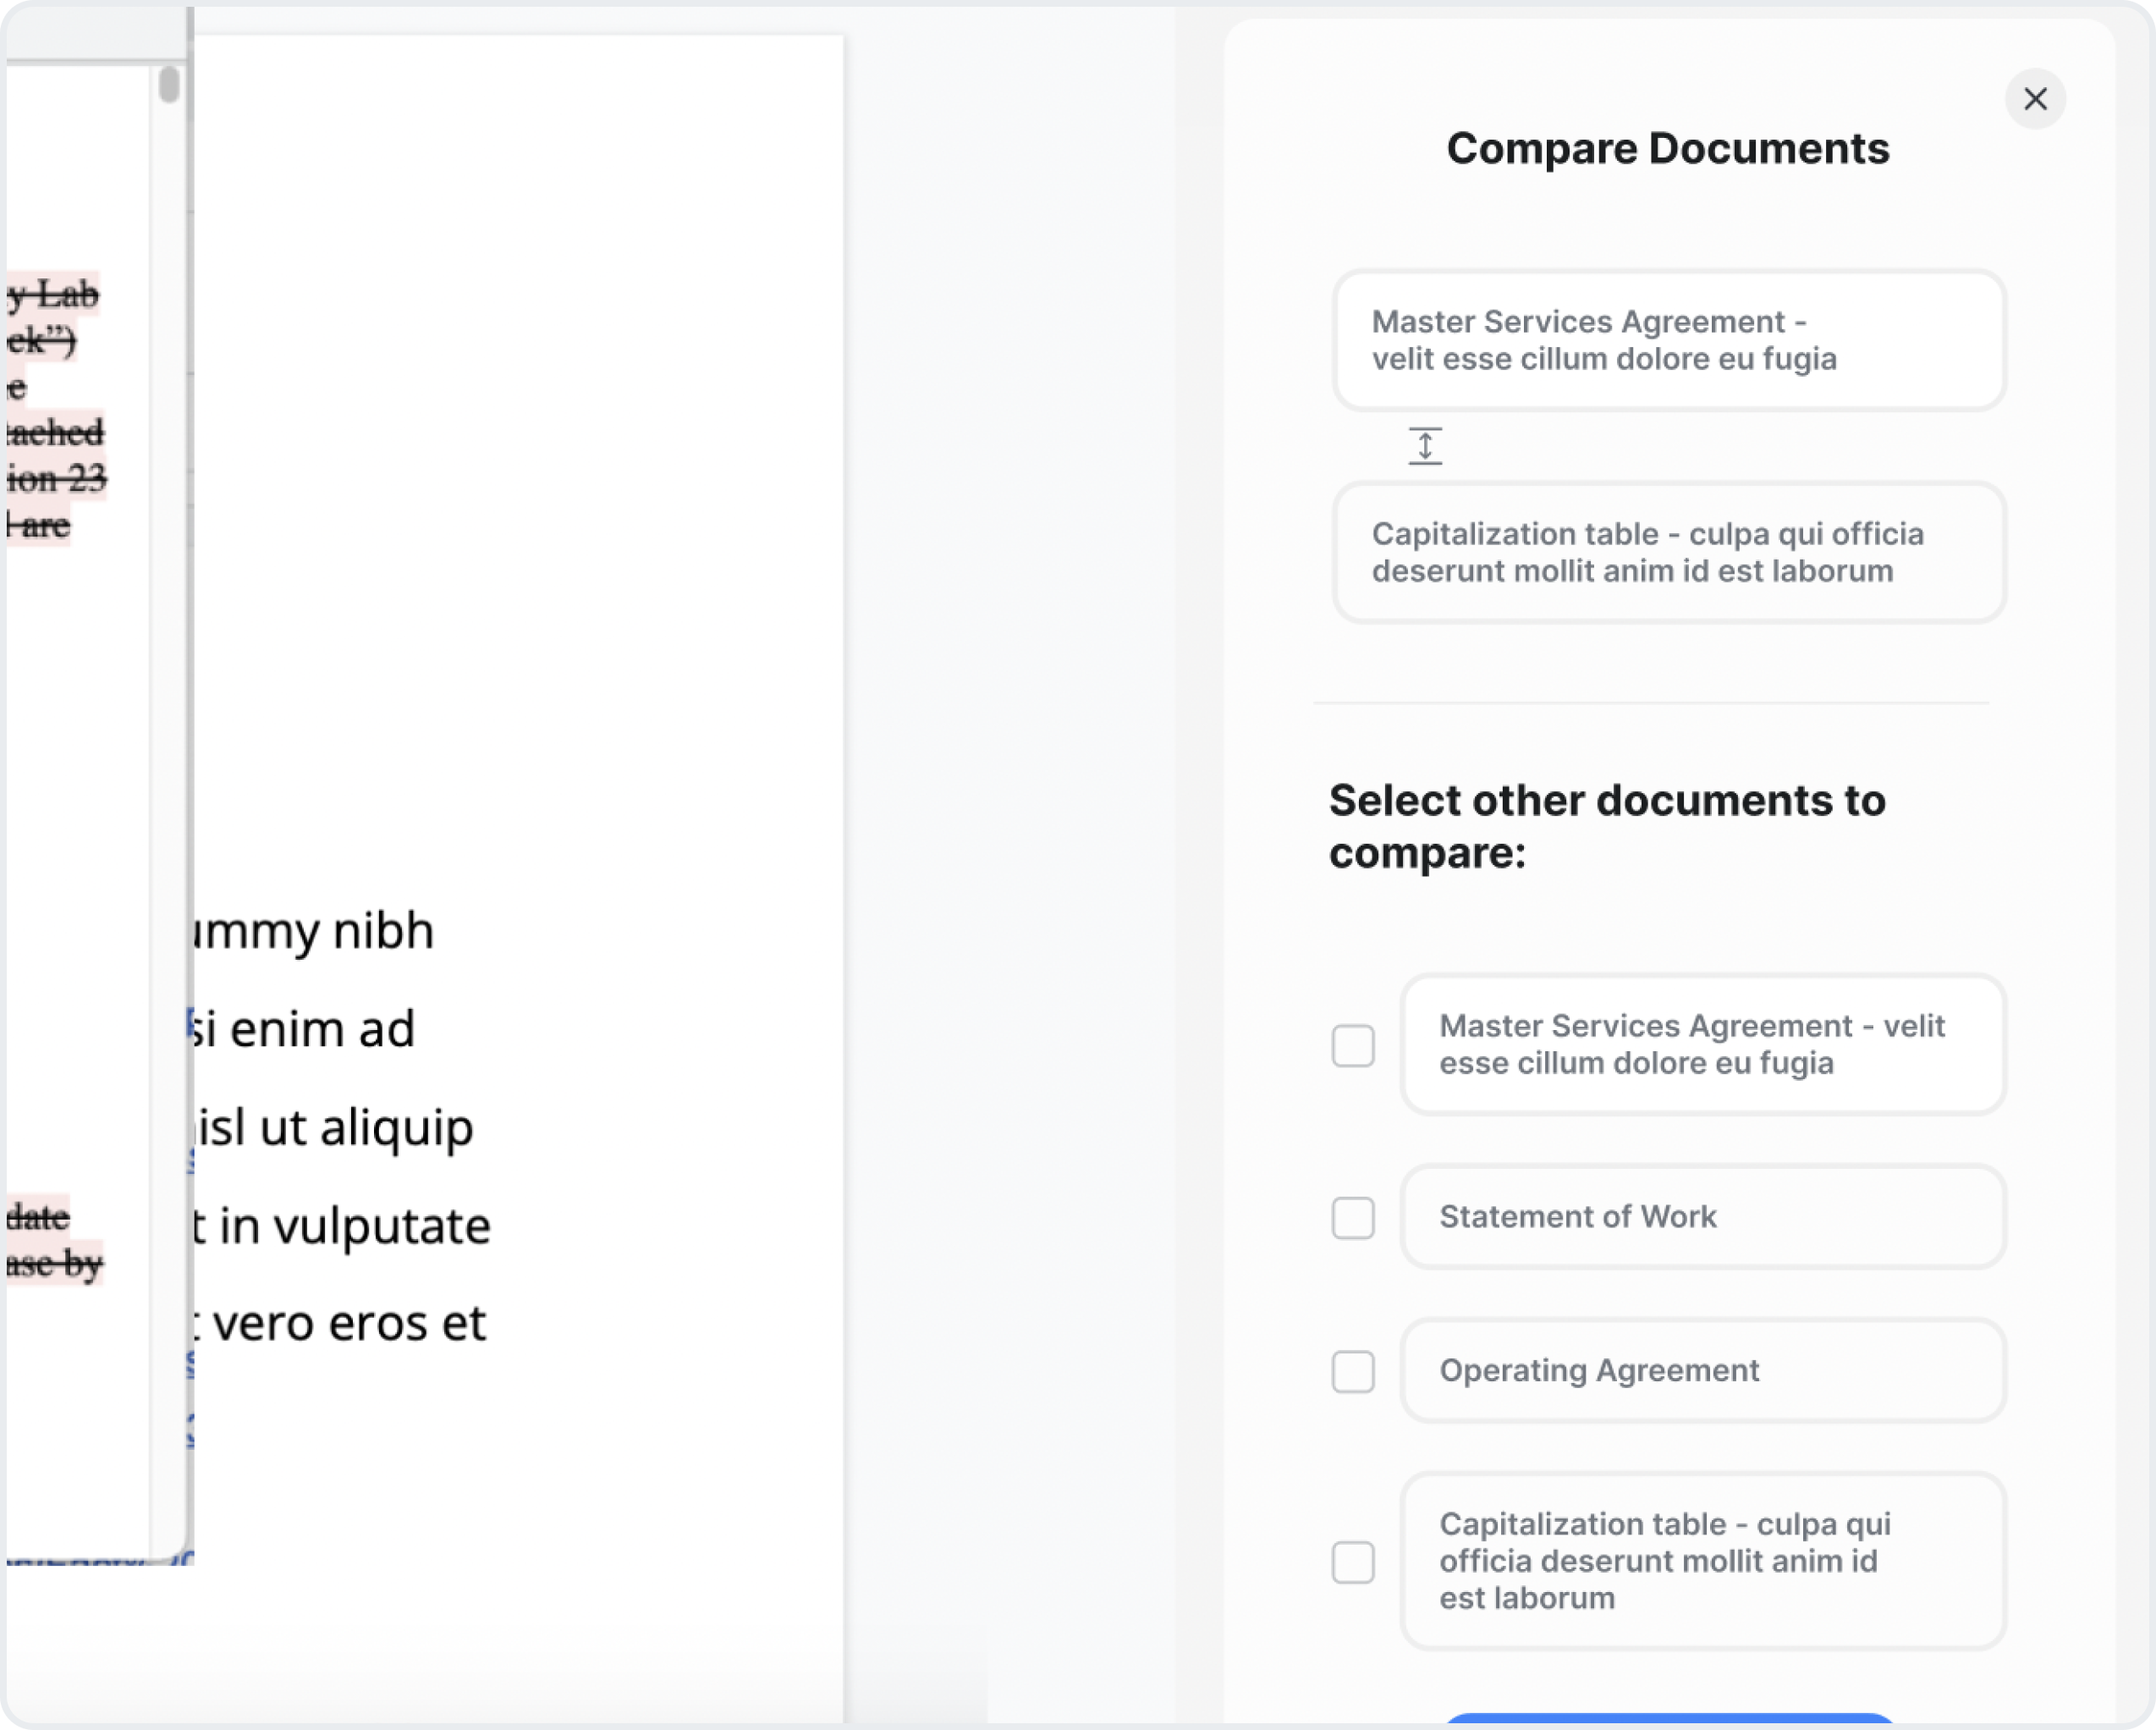Image resolution: width=2156 pixels, height=1730 pixels.
Task: Click the "isl ut aliquip" text line
Action: click(335, 1128)
